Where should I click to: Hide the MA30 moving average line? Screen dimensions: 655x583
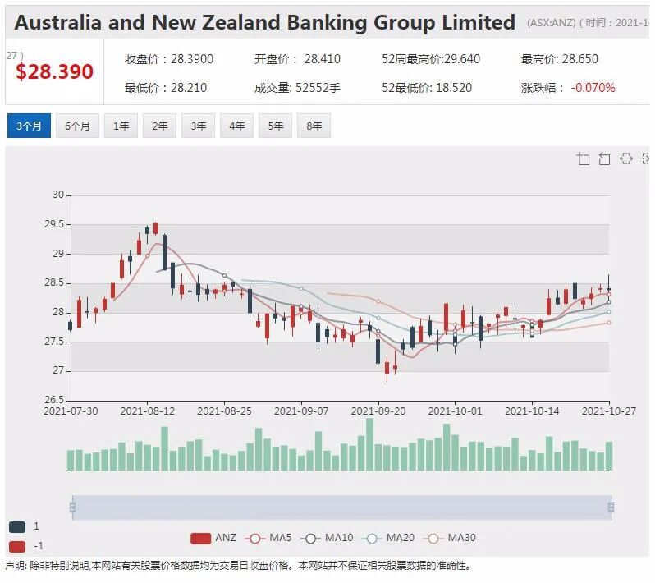pos(450,538)
